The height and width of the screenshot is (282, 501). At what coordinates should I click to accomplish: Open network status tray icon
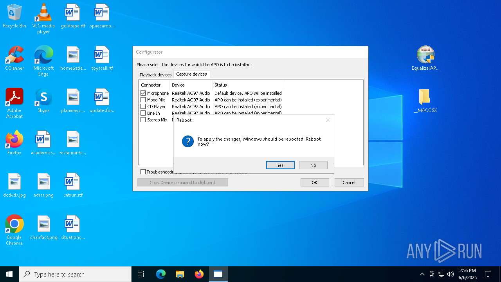point(441,274)
